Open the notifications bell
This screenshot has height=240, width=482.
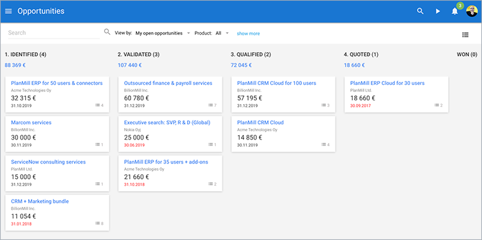tap(454, 12)
